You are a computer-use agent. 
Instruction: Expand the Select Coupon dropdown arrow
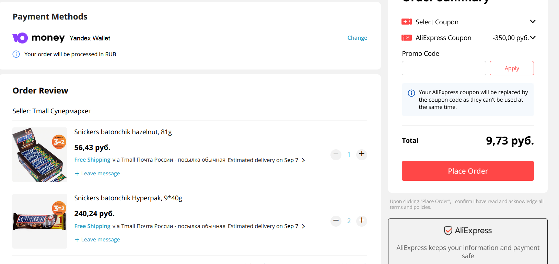(x=533, y=22)
